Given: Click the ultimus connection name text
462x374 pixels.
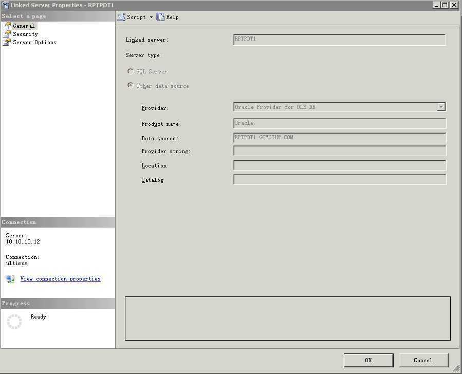Looking at the screenshot, I should click(17, 263).
